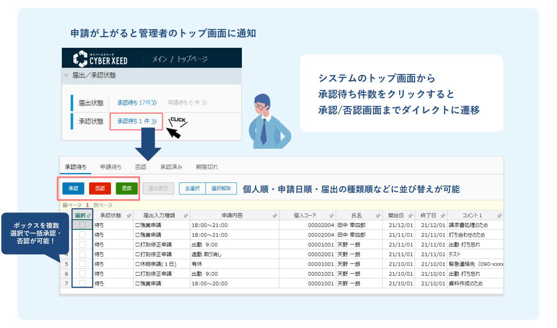This screenshot has width=557, height=328.
Task: Click the pin icon in 個人コード column header
Action: (x=331, y=216)
